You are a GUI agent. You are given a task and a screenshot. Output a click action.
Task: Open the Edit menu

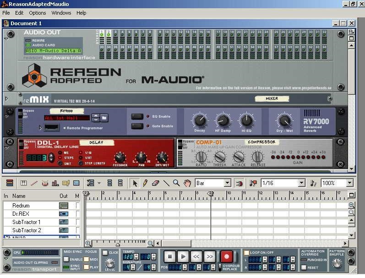click(19, 13)
